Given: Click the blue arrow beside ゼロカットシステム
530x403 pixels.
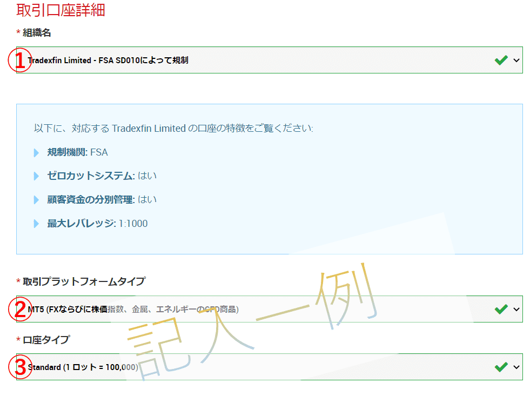Looking at the screenshot, I should [36, 176].
